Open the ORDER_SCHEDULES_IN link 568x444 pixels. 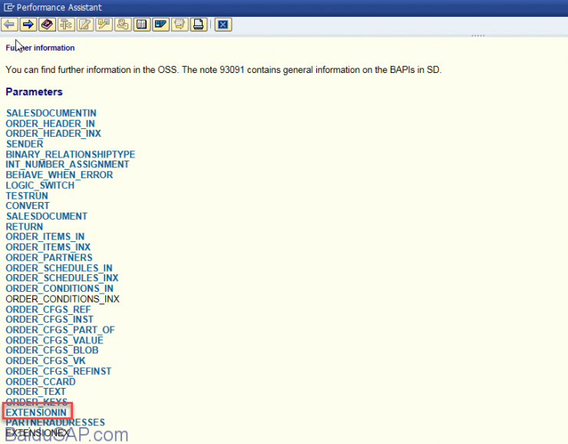[x=59, y=268]
